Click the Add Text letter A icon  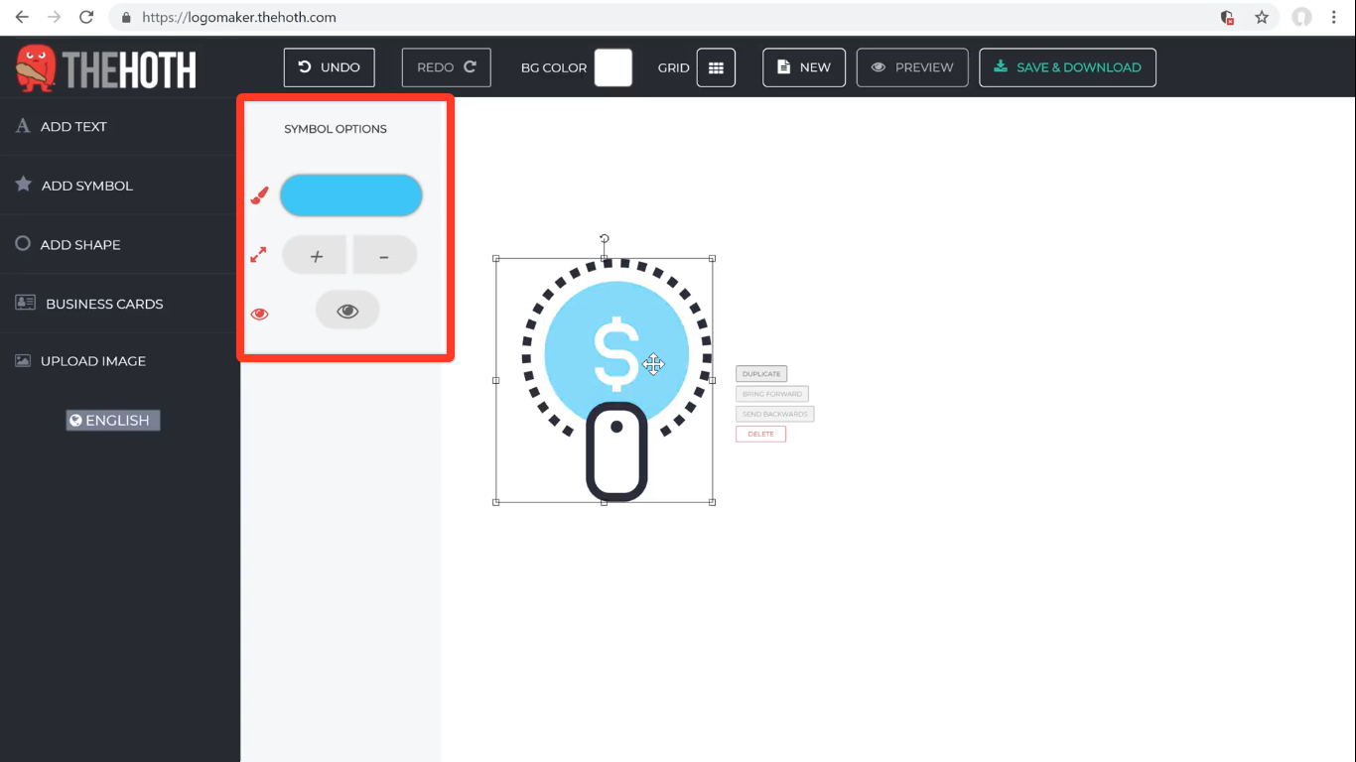[23, 126]
